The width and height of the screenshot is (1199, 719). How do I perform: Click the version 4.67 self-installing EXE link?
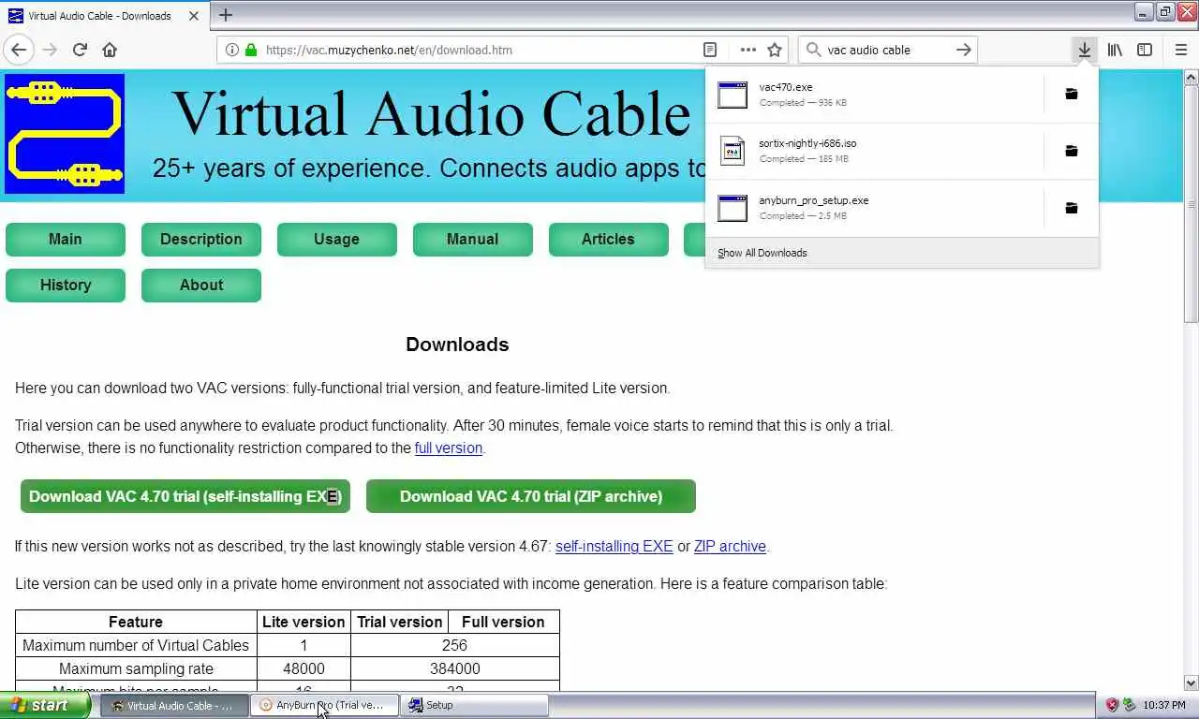[x=614, y=546]
